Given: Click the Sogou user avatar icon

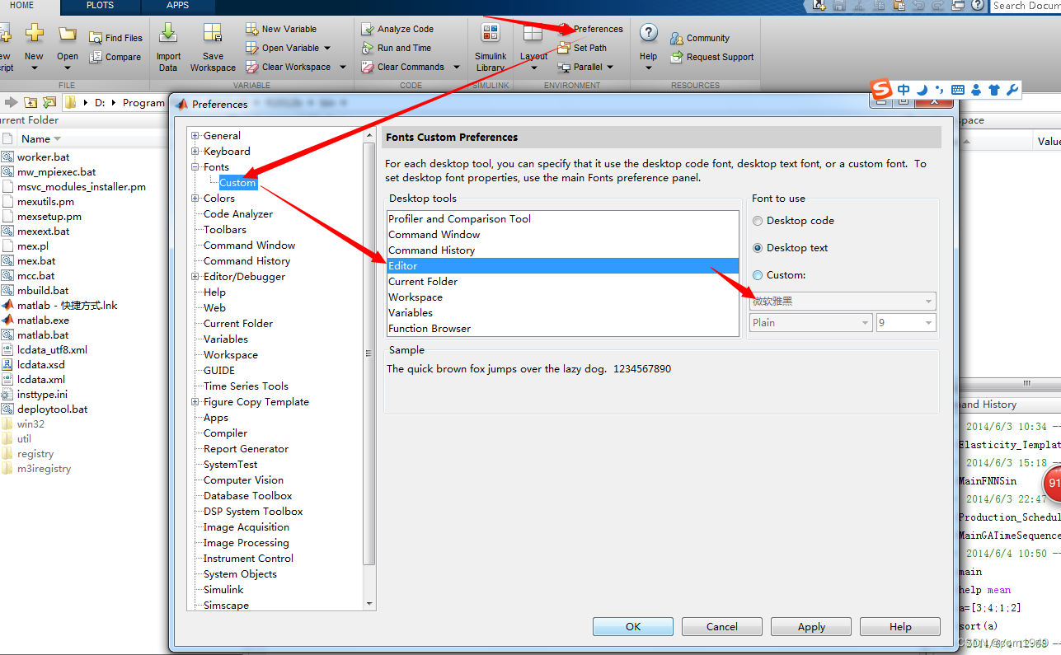Looking at the screenshot, I should click(976, 90).
